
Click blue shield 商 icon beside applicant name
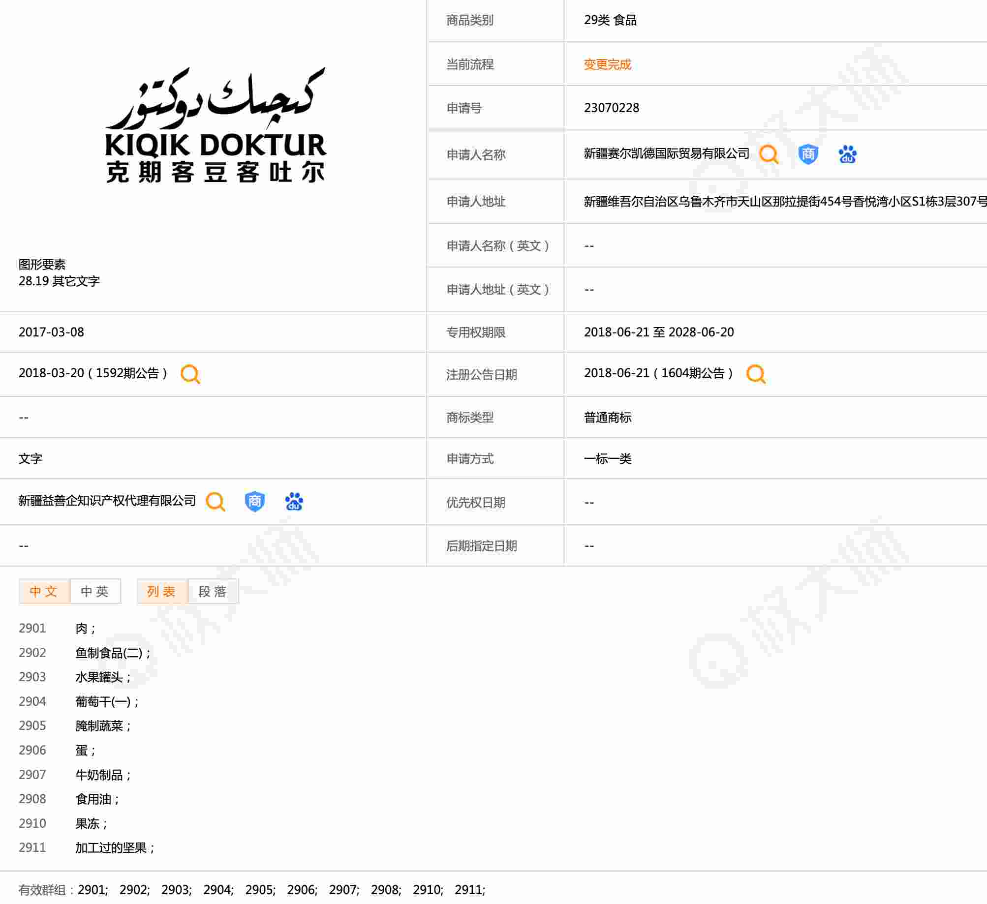pyautogui.click(x=807, y=154)
